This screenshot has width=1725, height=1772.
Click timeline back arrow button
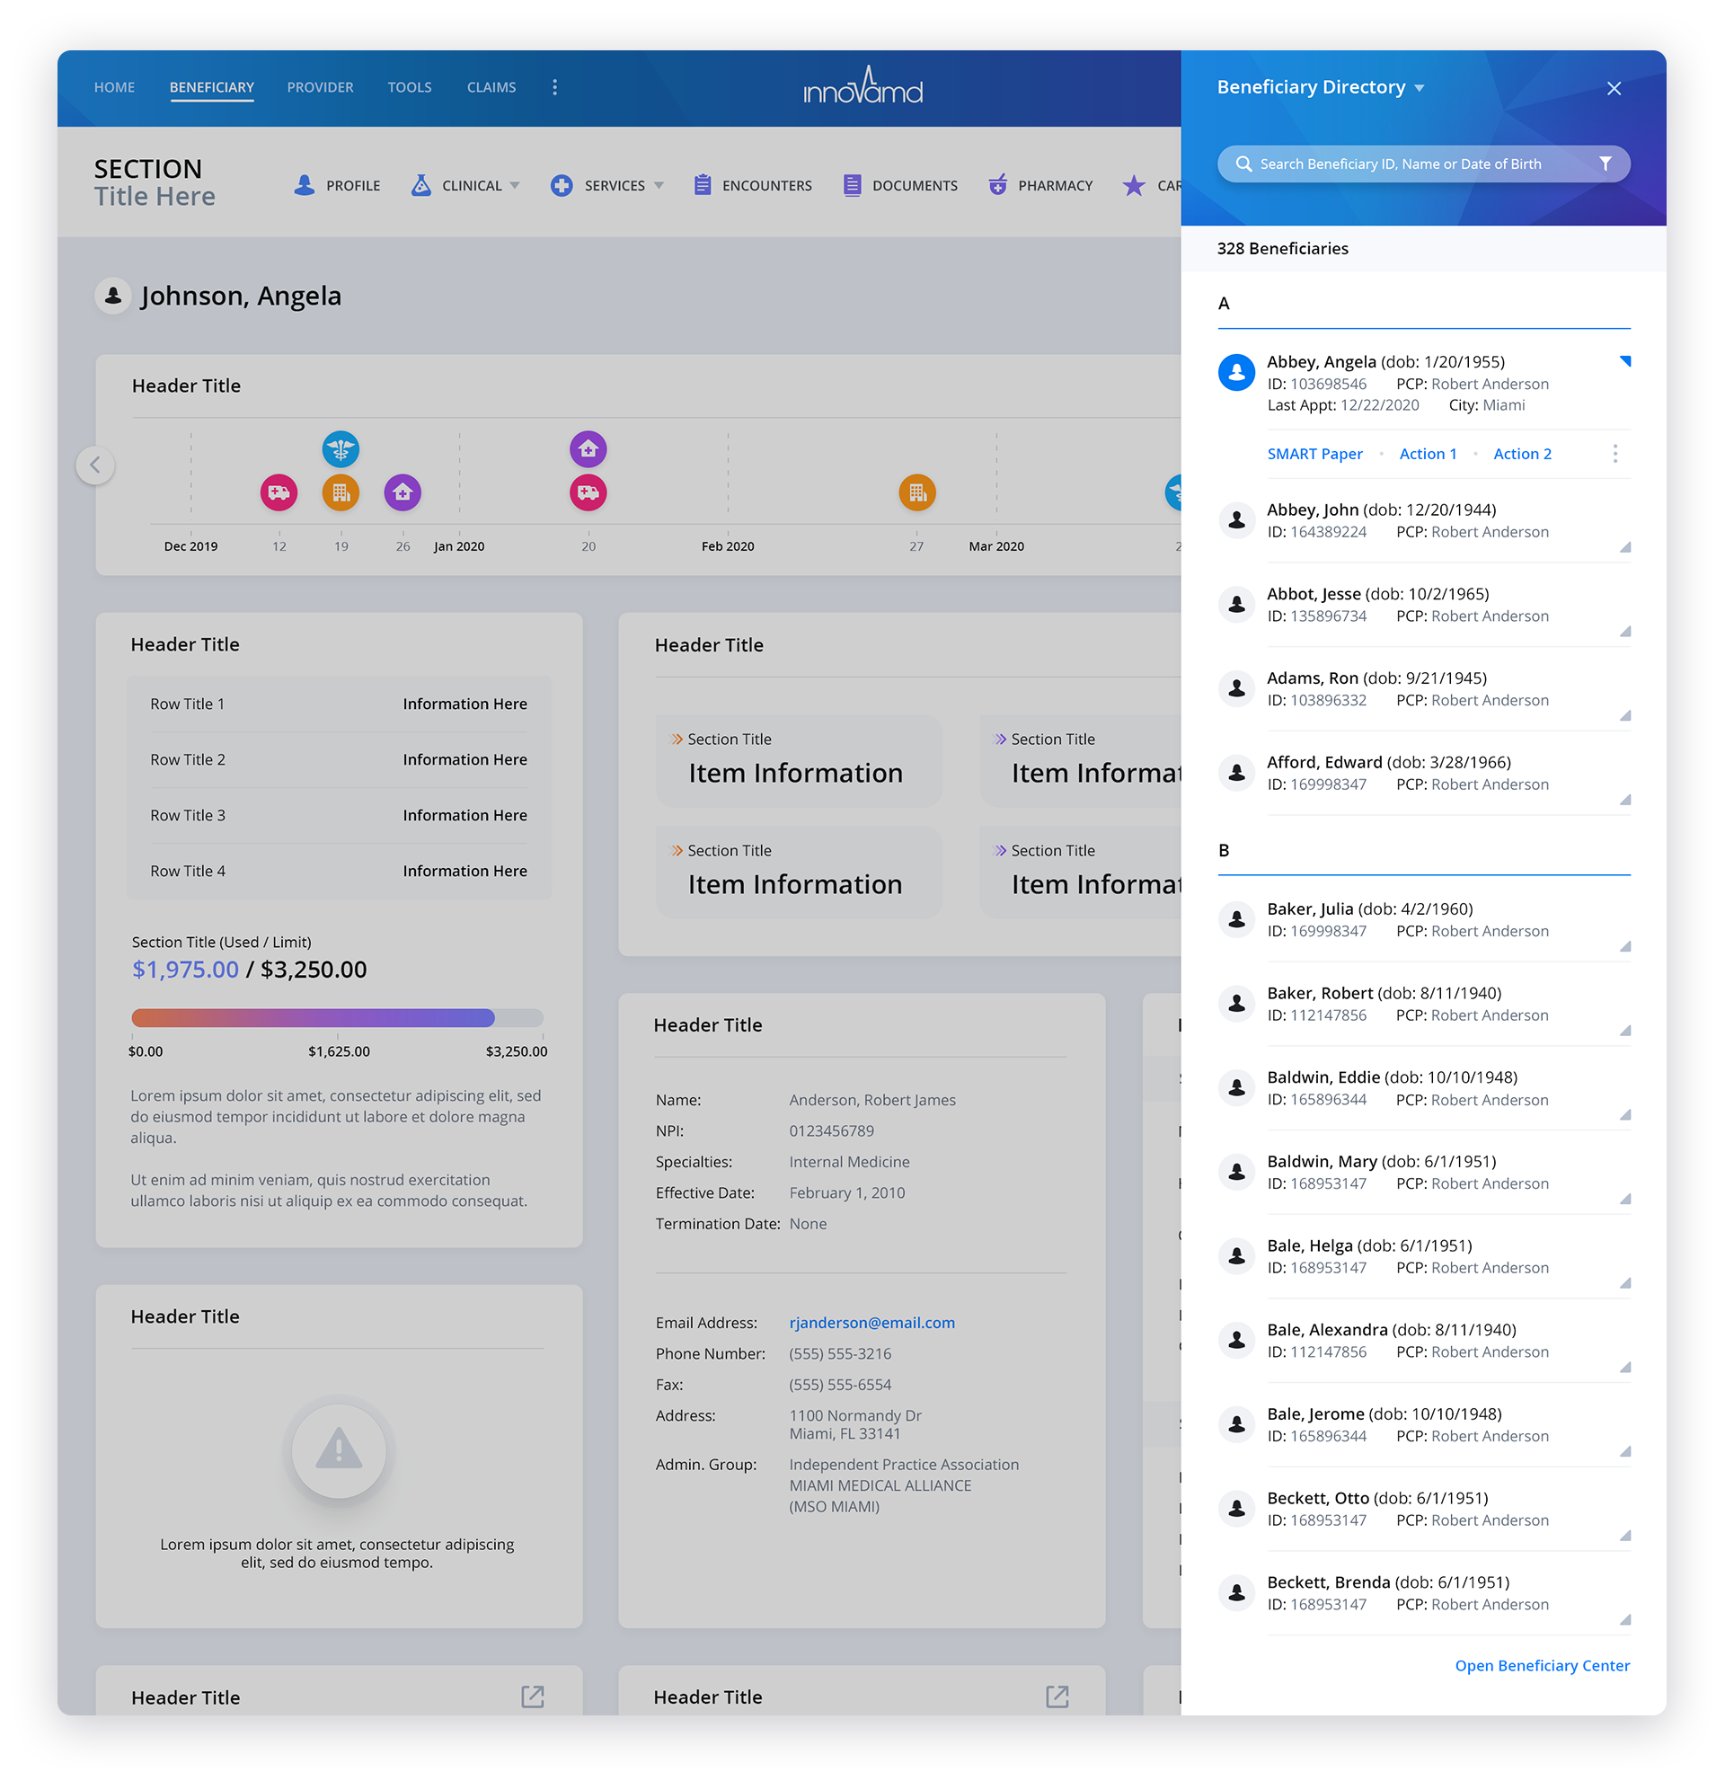click(x=95, y=465)
